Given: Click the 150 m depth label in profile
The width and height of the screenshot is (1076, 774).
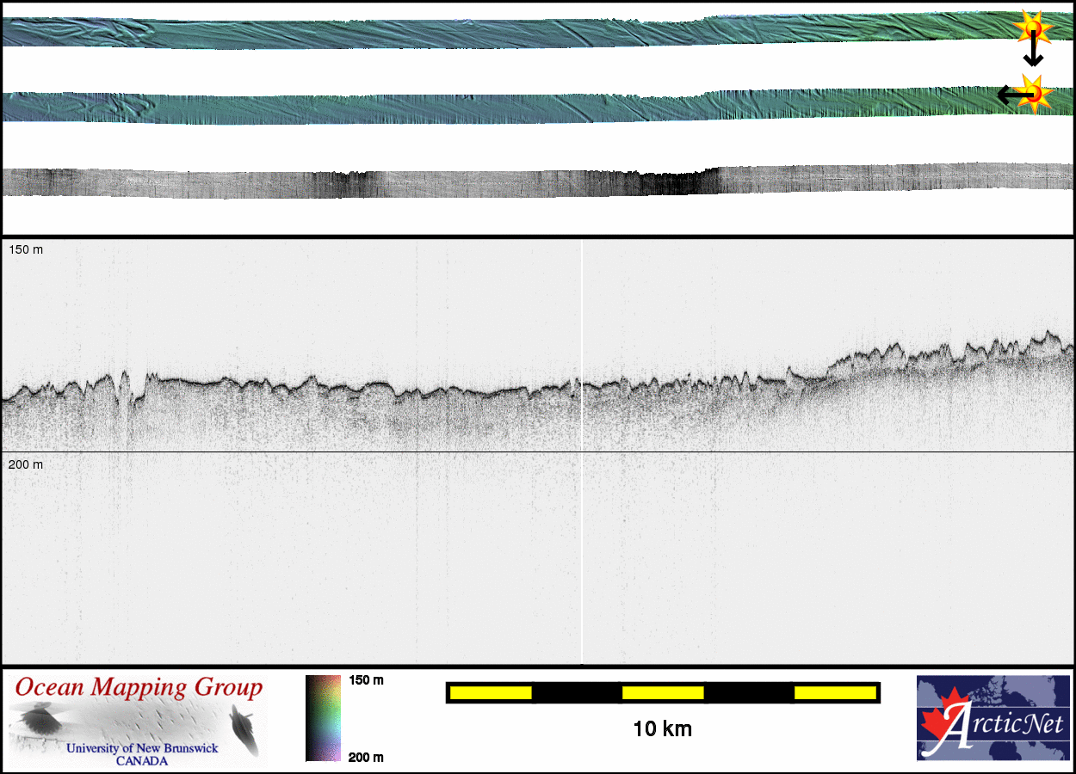Looking at the screenshot, I should pos(25,249).
